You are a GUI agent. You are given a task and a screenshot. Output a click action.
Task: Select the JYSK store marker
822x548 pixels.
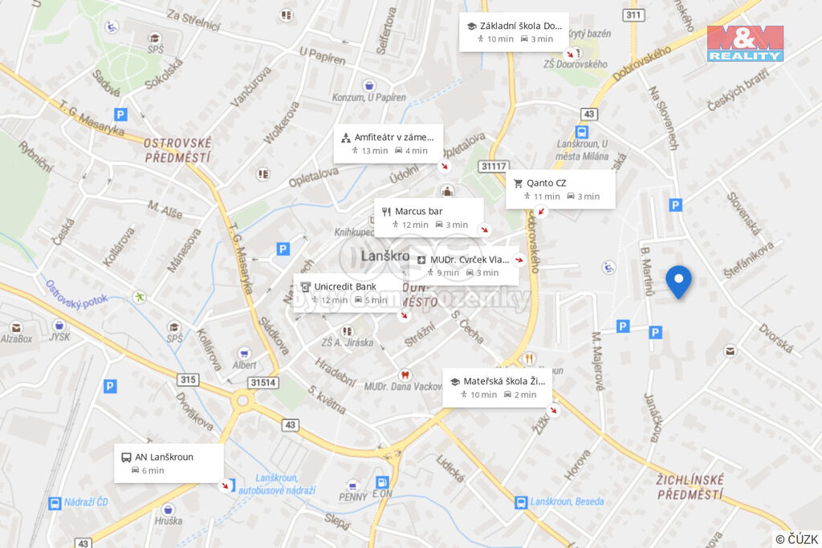click(x=59, y=325)
